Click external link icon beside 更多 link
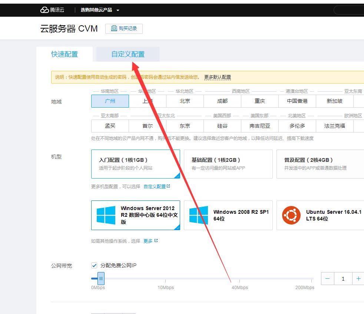Screen dimensions: 364x314 pos(156,241)
